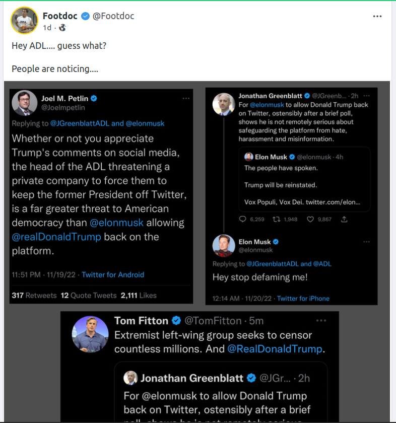Click the blue verified badge beside Footdoc
This screenshot has height=423, width=396.
point(85,16)
